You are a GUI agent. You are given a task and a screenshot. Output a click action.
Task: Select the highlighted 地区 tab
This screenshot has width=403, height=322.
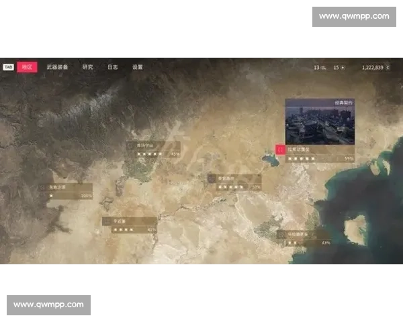27,67
